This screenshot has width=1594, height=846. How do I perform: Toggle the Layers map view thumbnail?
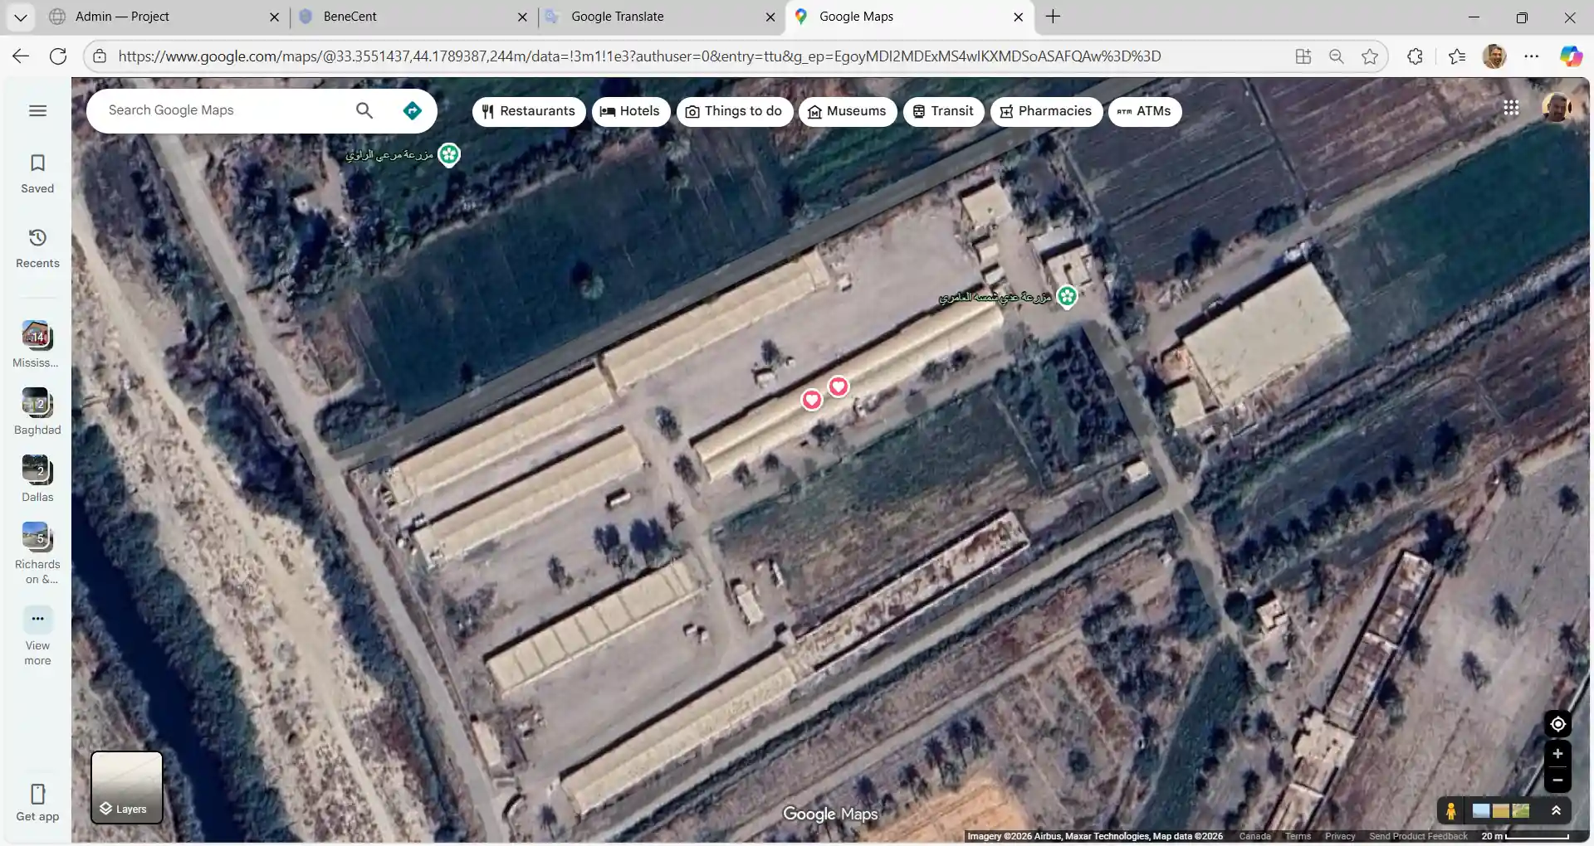coord(126,787)
